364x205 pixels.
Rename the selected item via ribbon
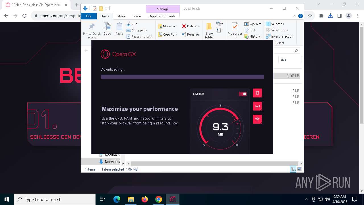190,34
